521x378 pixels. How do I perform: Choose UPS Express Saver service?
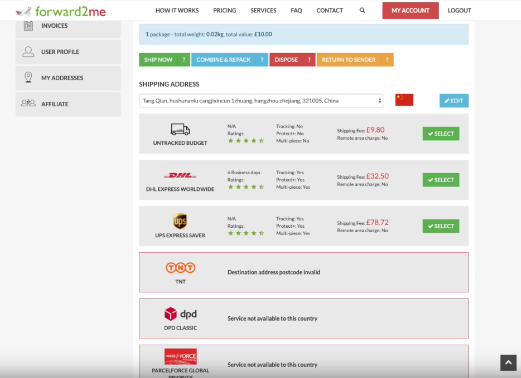coord(441,226)
